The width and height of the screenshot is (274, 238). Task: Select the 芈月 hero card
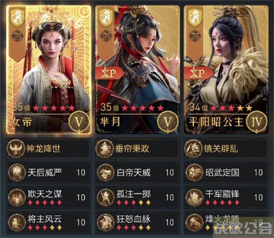pyautogui.click(x=137, y=70)
